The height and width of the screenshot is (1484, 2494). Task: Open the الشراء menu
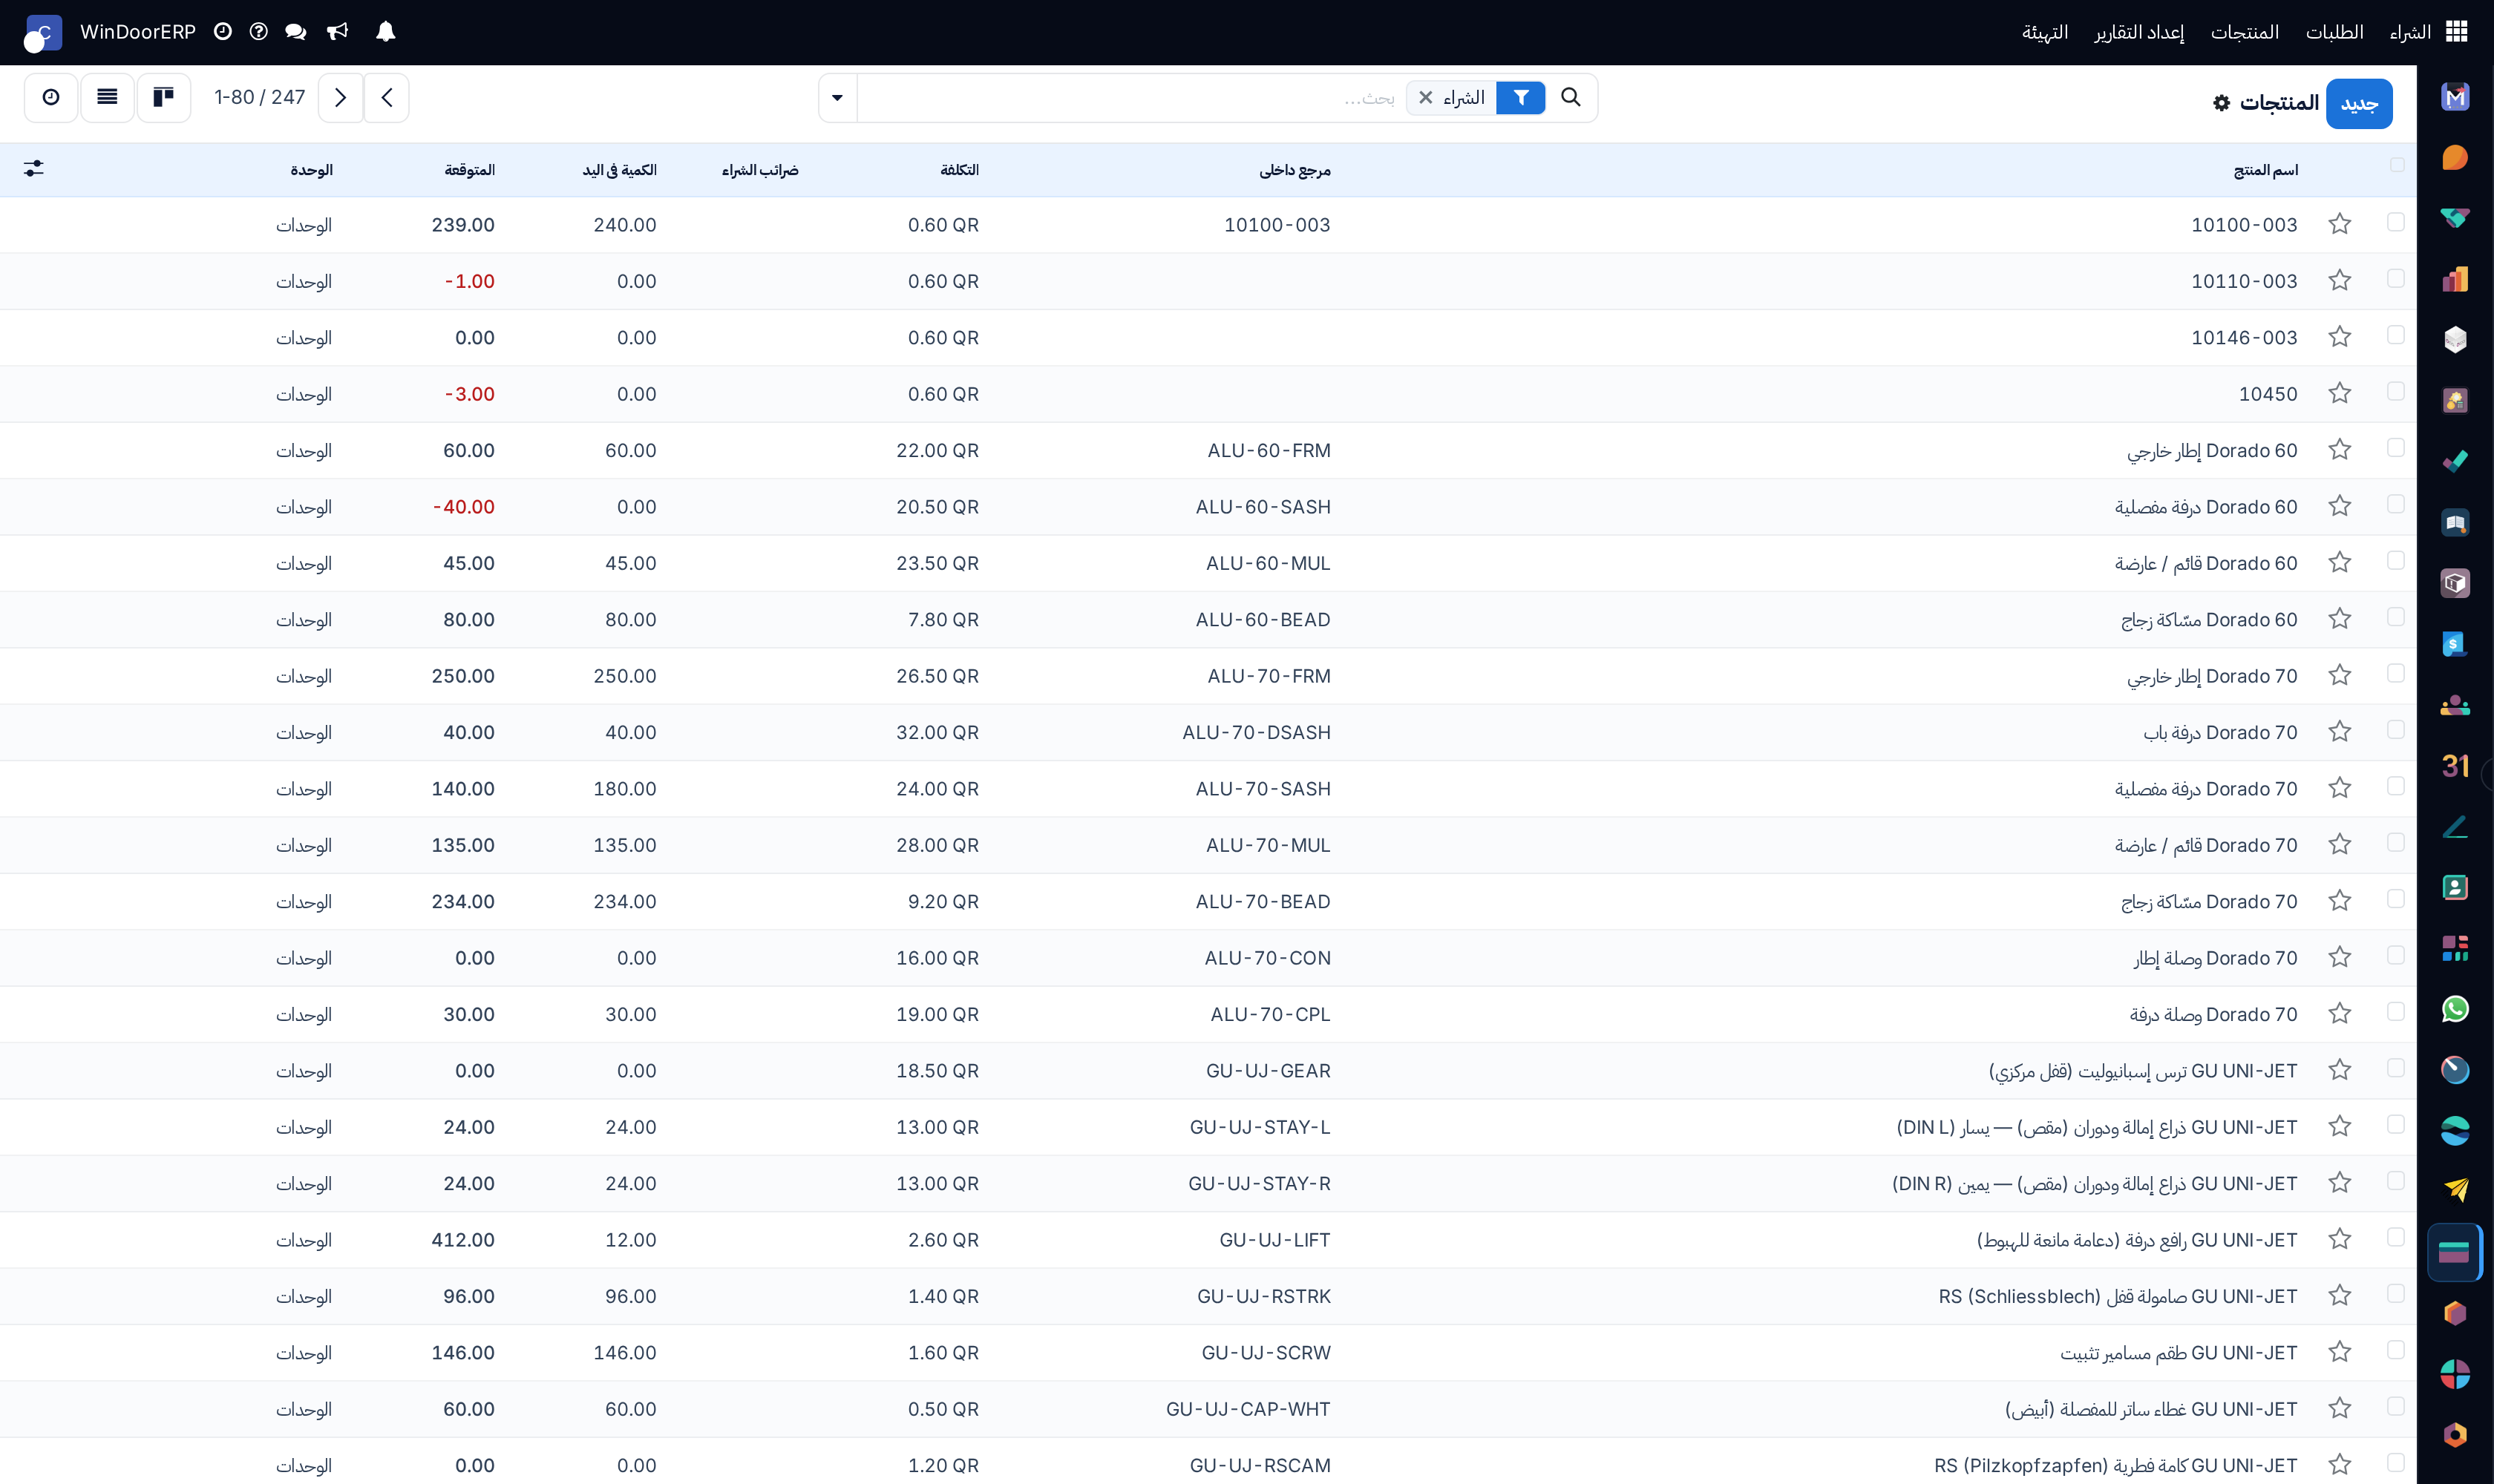pos(2410,32)
